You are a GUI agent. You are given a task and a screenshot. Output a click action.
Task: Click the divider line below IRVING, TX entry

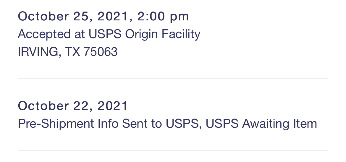[x=173, y=78]
